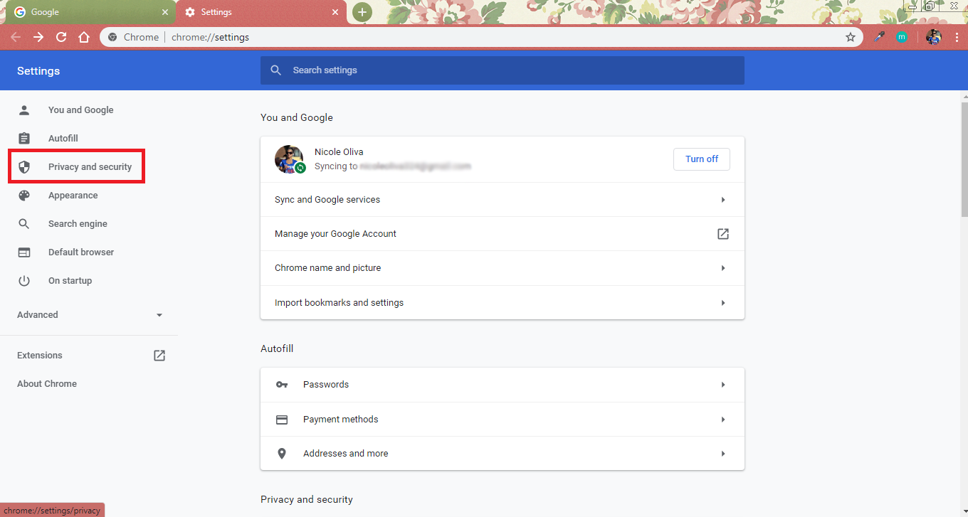Select the Settings tab

pyautogui.click(x=261, y=12)
